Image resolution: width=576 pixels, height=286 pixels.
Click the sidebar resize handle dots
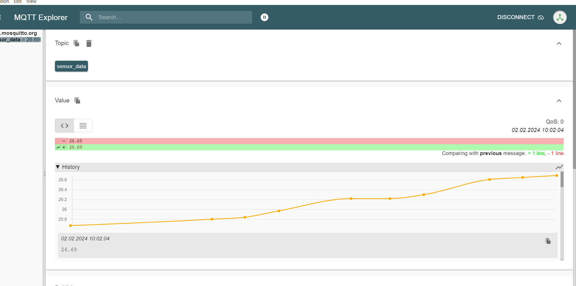pos(44,174)
